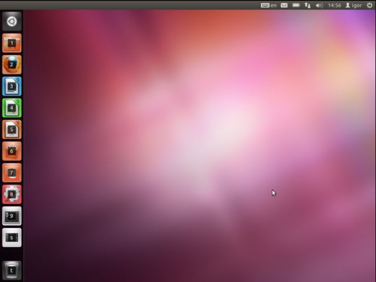Open LibreOffice Writer icon labeled 3
This screenshot has width=376, height=282.
12,86
